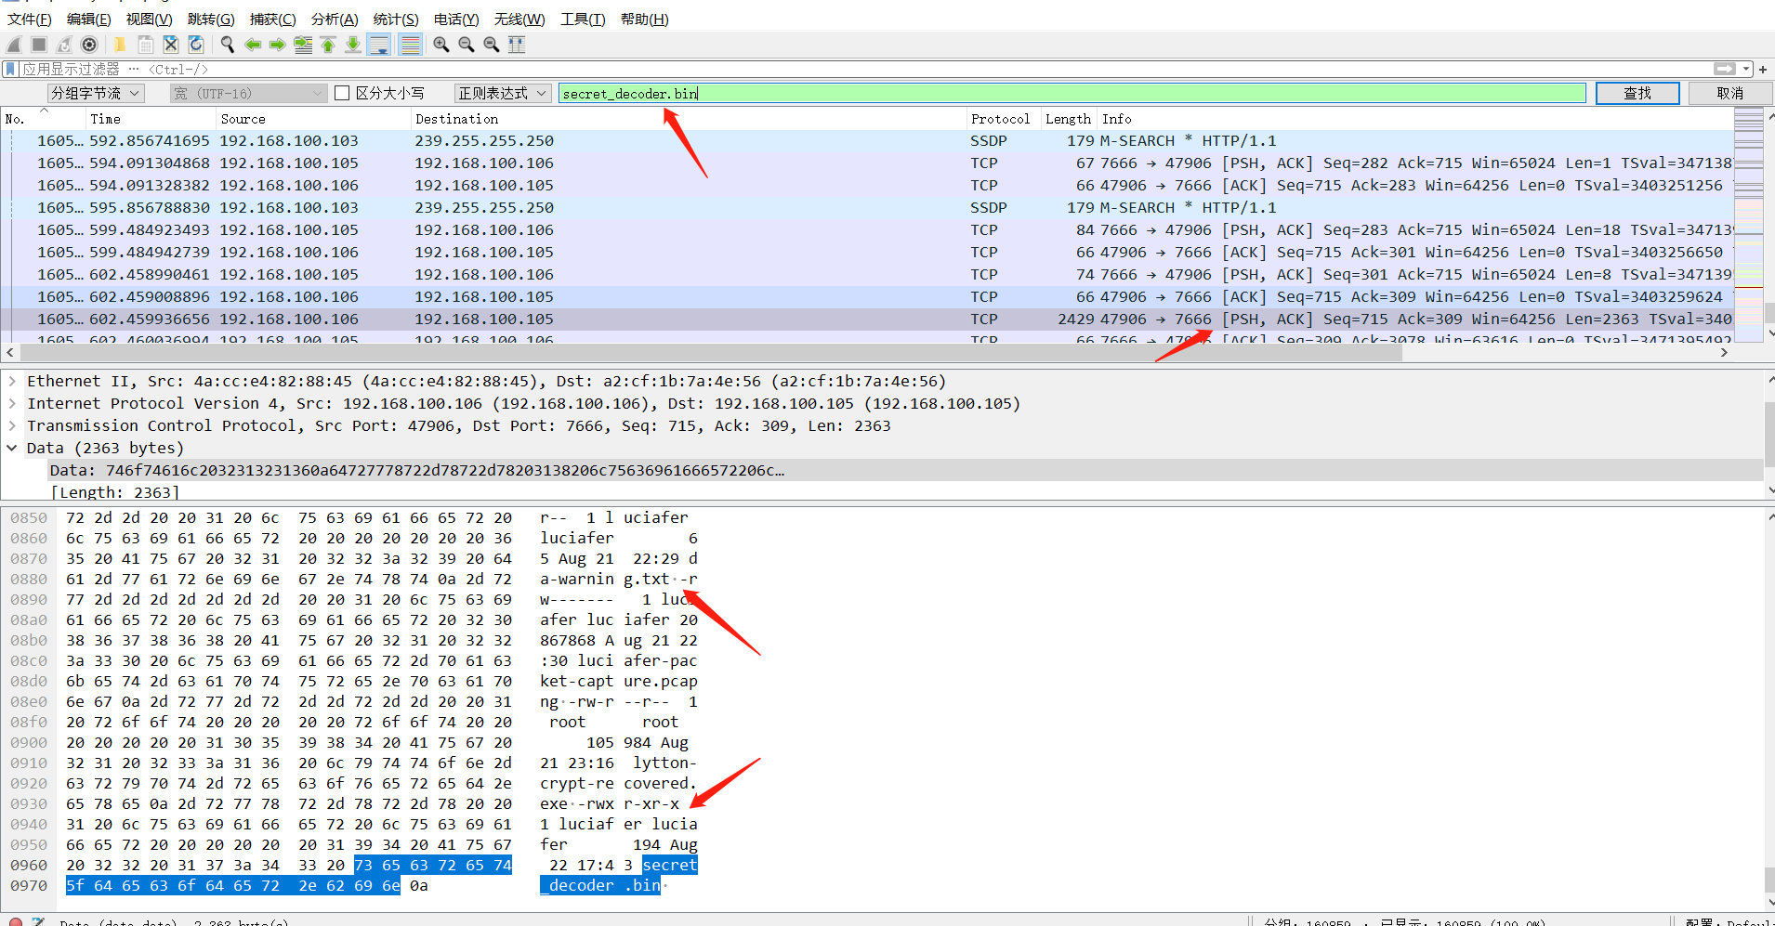
Task: Jump to first packet icon
Action: point(328,45)
